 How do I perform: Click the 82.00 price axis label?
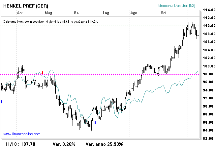(208, 138)
